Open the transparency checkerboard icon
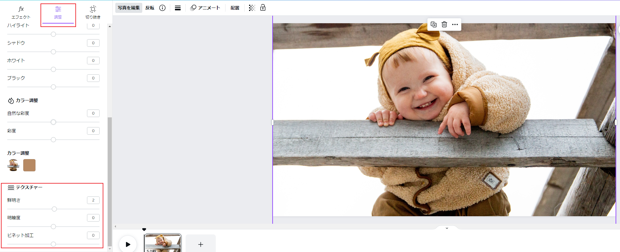The height and width of the screenshot is (252, 620). [252, 8]
